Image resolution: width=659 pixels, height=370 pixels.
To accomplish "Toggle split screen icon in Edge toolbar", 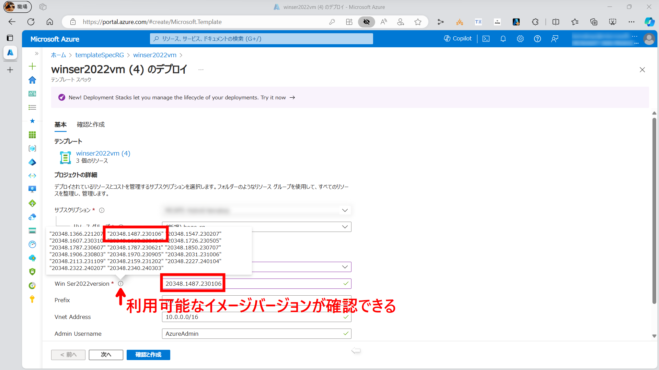I will tap(556, 22).
